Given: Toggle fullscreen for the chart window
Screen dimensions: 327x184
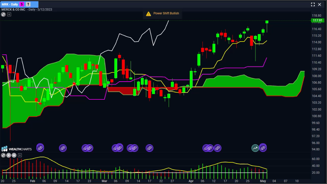Looking at the screenshot, I should (x=313, y=4).
